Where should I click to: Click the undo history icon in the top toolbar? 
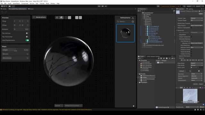(158, 6)
